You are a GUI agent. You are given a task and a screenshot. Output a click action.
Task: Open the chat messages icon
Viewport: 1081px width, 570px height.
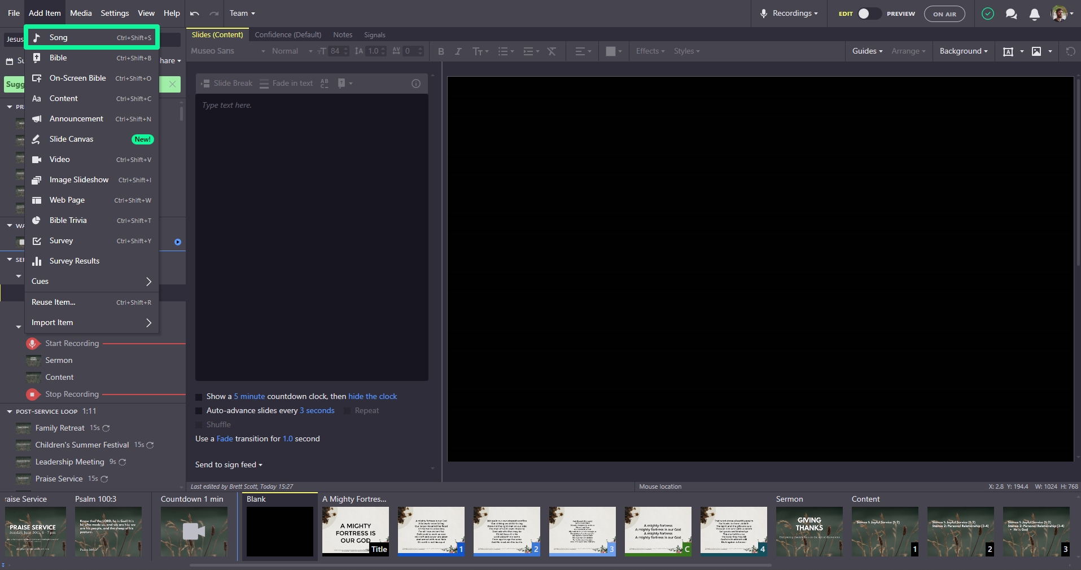pos(1011,14)
